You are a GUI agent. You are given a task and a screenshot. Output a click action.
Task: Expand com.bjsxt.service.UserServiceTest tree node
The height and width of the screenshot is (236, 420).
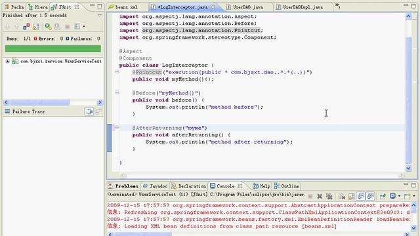click(x=7, y=61)
